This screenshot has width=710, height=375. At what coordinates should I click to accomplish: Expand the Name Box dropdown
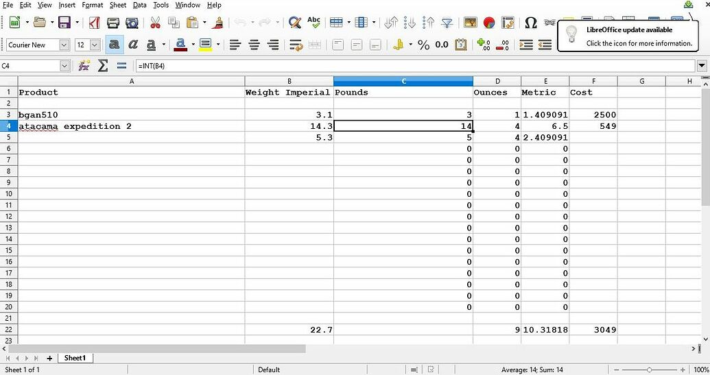click(x=64, y=66)
